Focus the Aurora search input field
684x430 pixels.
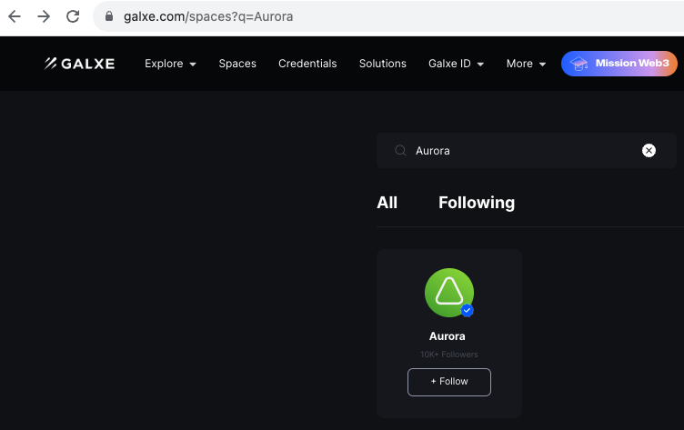tap(527, 151)
